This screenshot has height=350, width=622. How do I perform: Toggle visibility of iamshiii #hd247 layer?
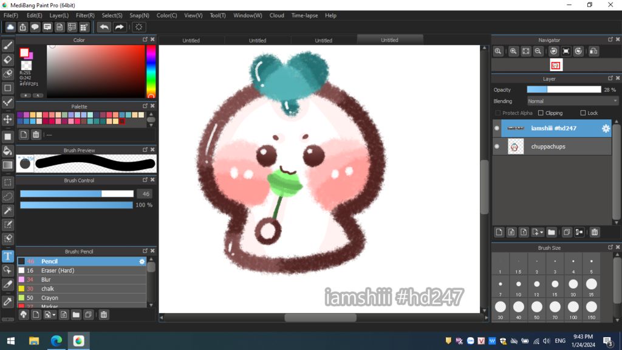coord(497,128)
